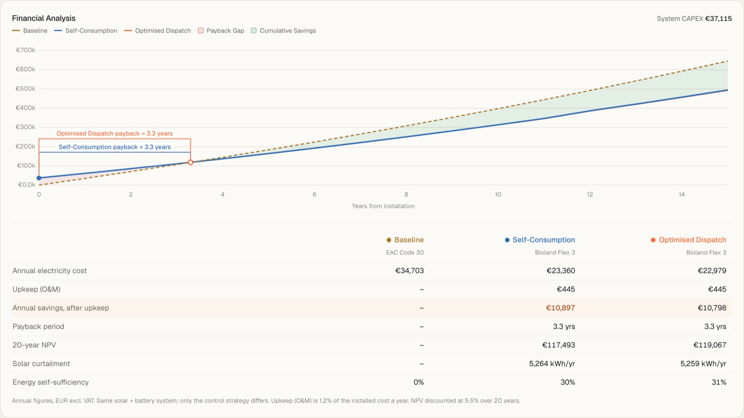Click the highlighted savings value €10,897
Image resolution: width=744 pixels, height=418 pixels.
click(560, 308)
